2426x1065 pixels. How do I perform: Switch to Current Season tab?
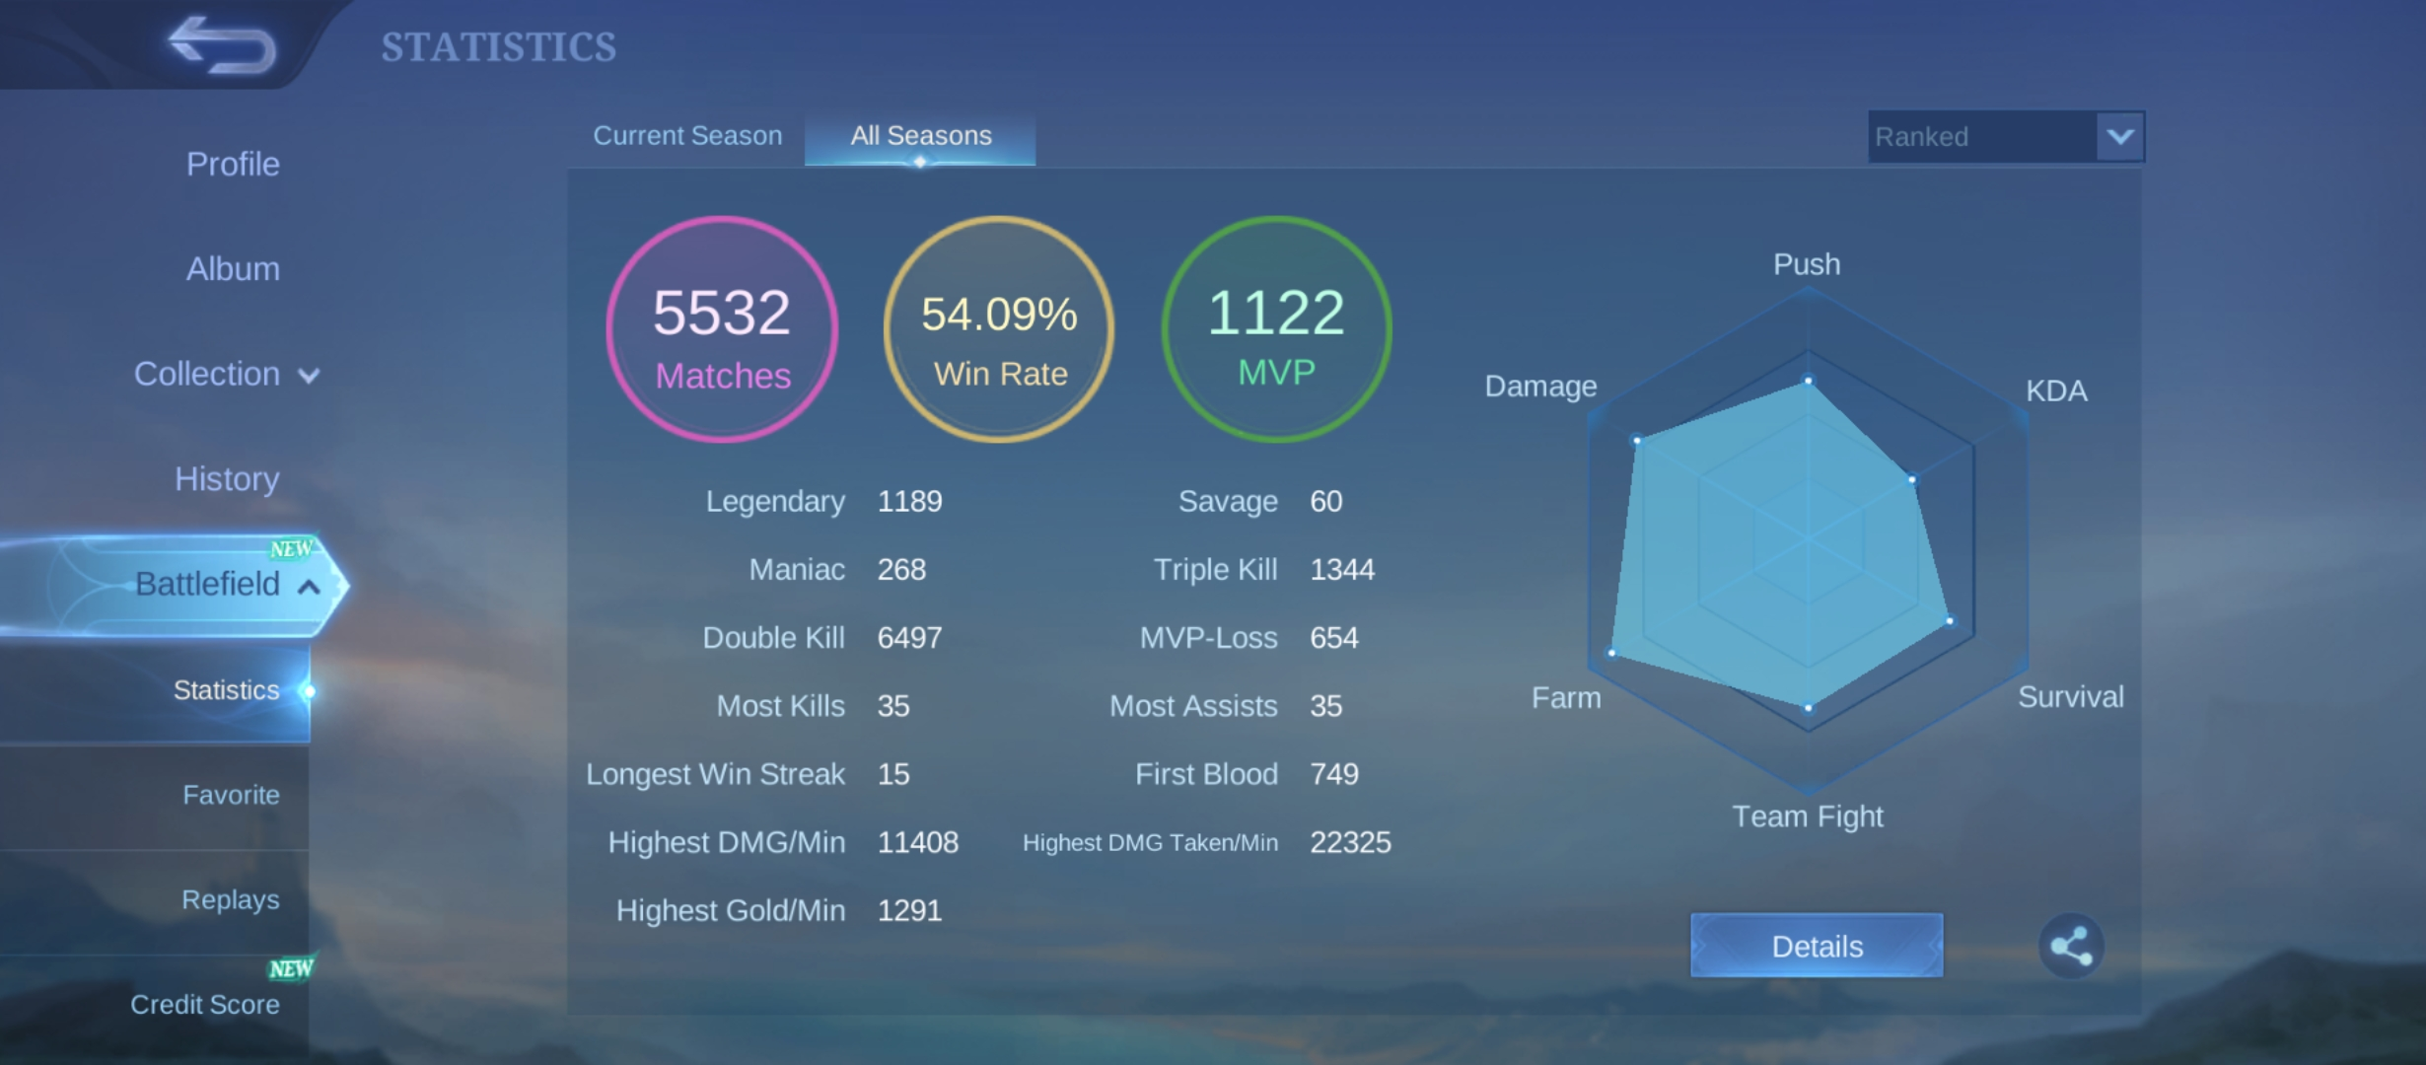(x=686, y=136)
